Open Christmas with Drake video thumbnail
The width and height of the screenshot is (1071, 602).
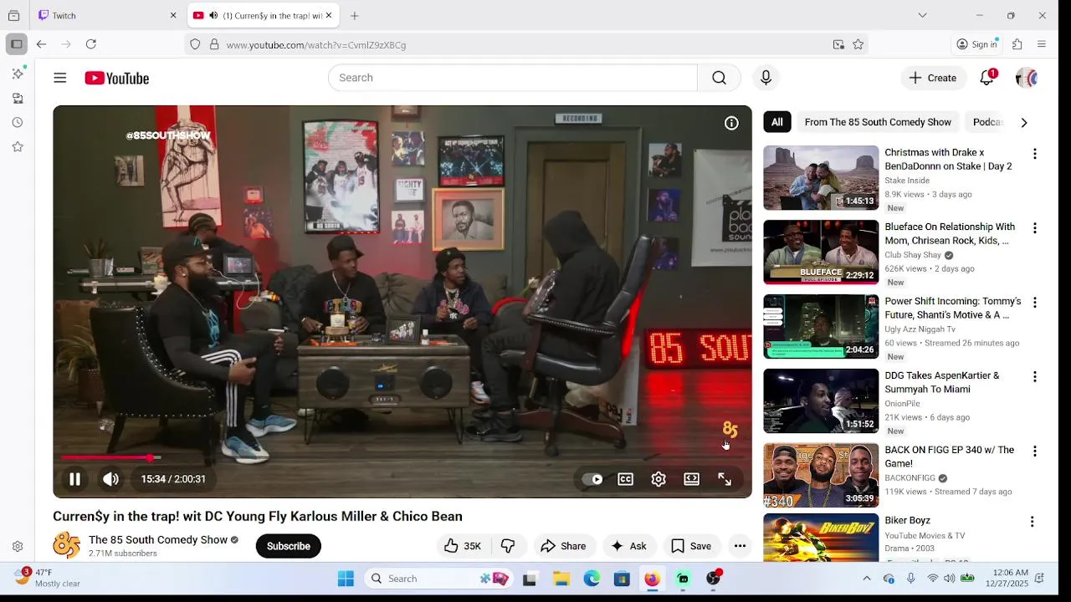[821, 178]
